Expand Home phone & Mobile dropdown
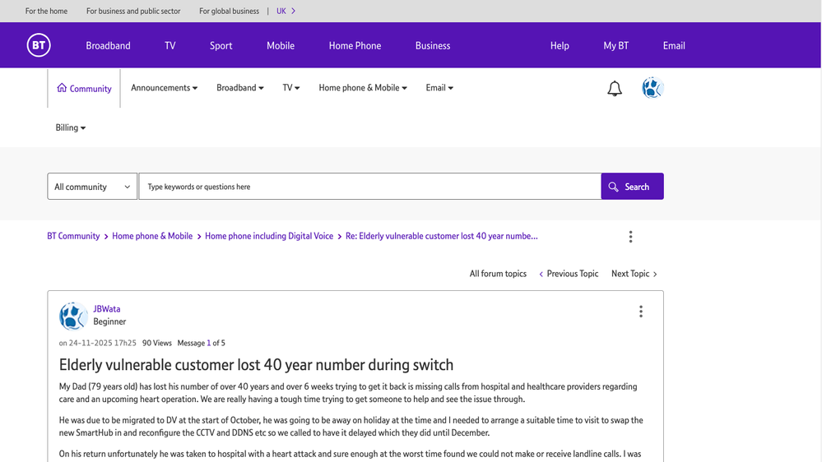This screenshot has width=822, height=462. pos(363,88)
